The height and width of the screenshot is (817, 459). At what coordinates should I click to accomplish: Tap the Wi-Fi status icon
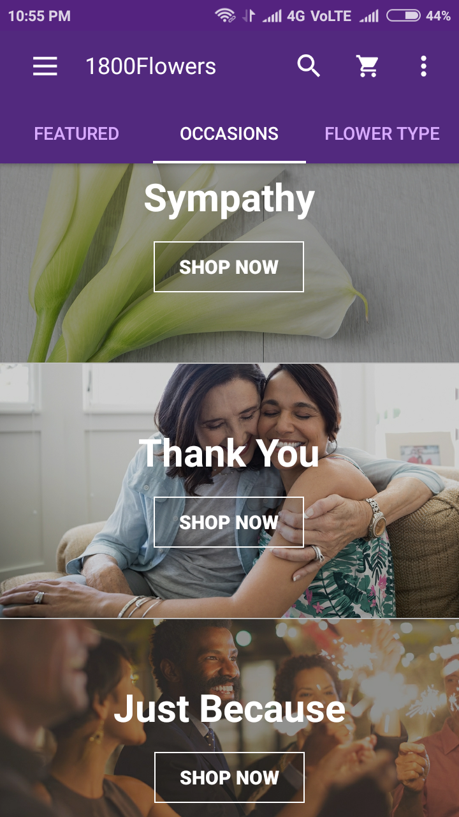[x=225, y=15]
